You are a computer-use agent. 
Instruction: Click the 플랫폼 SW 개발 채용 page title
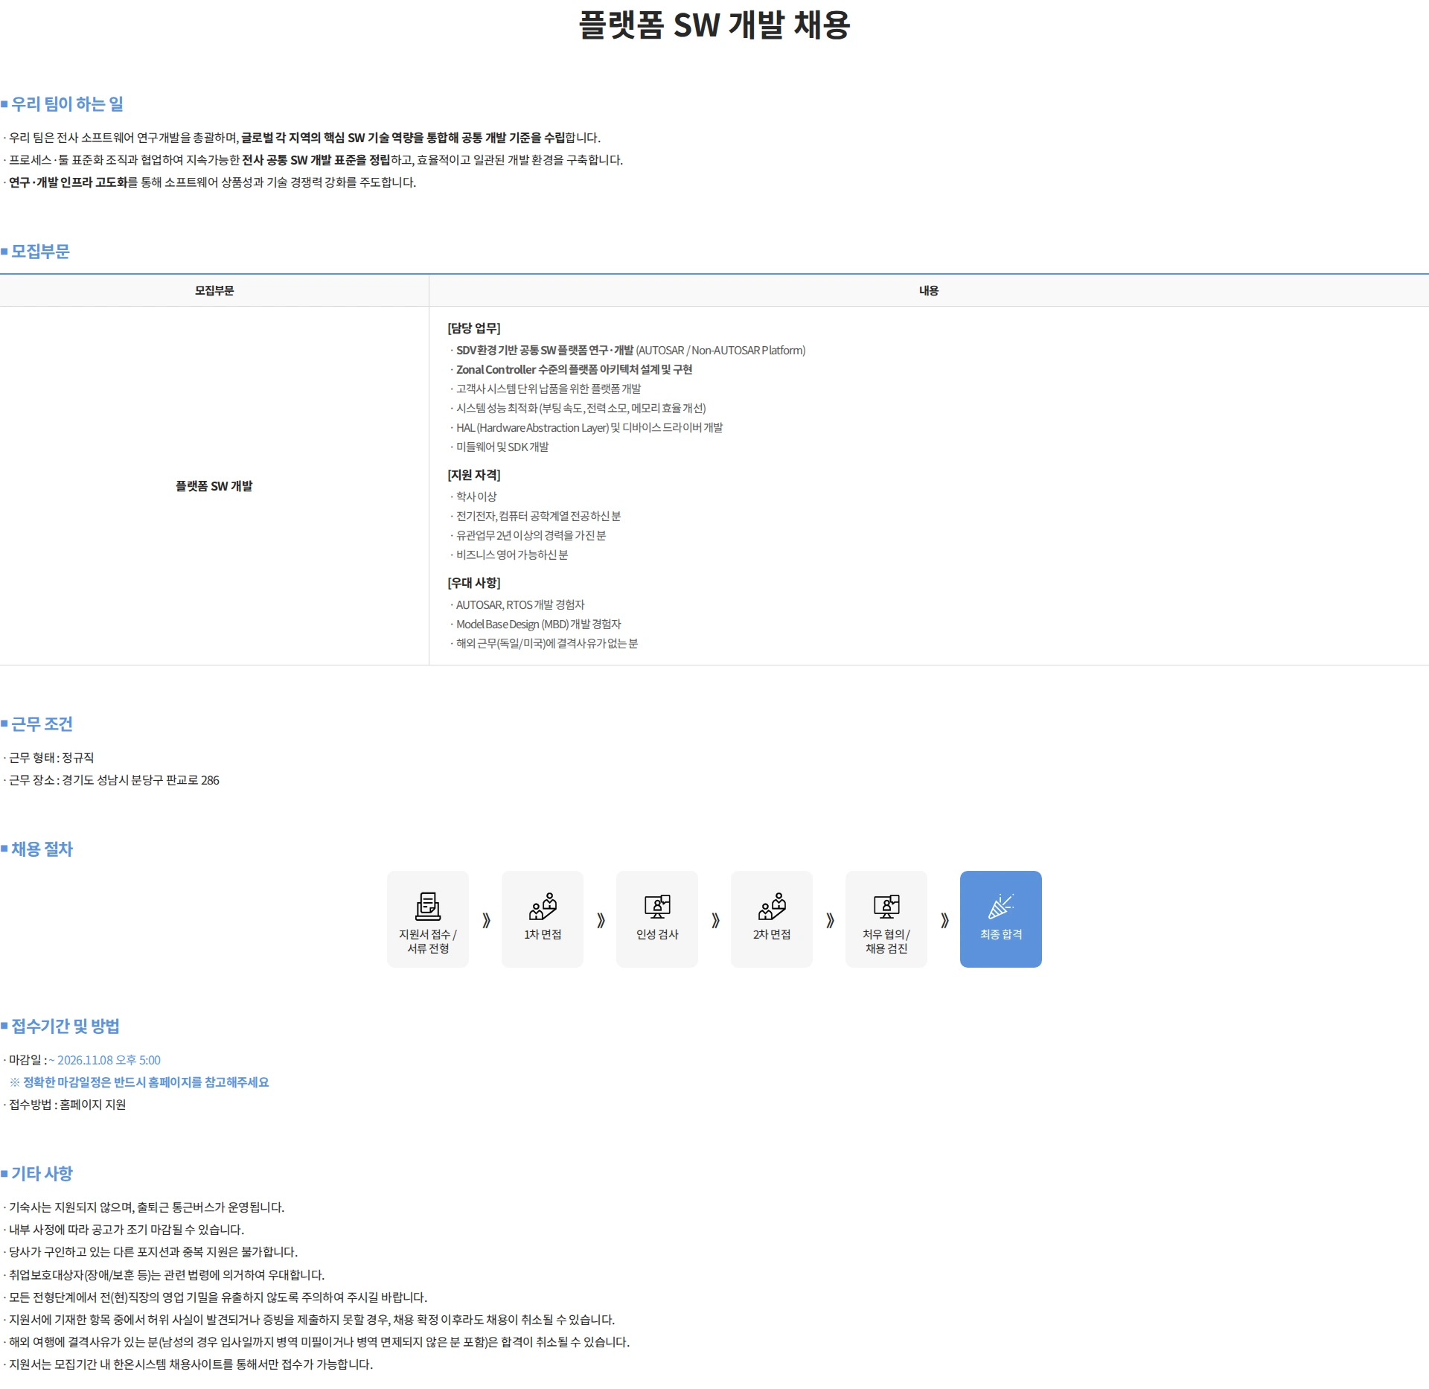(714, 25)
